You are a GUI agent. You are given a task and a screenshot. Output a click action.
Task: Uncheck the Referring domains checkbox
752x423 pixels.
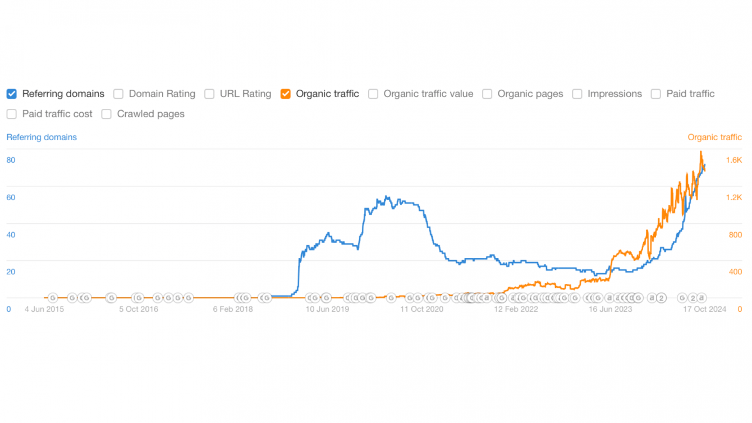[x=12, y=94]
